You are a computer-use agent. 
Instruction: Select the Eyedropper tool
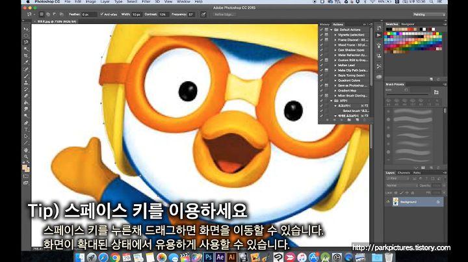point(26,62)
